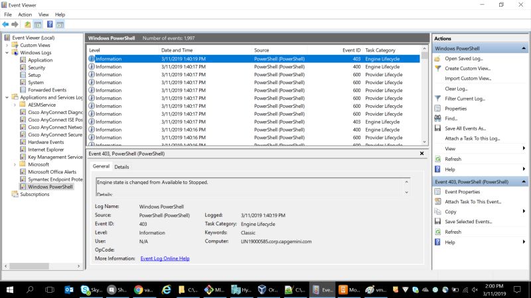Screen dimensions: 531x298
Task: Select the Security log in the tree
Action: tap(37, 68)
